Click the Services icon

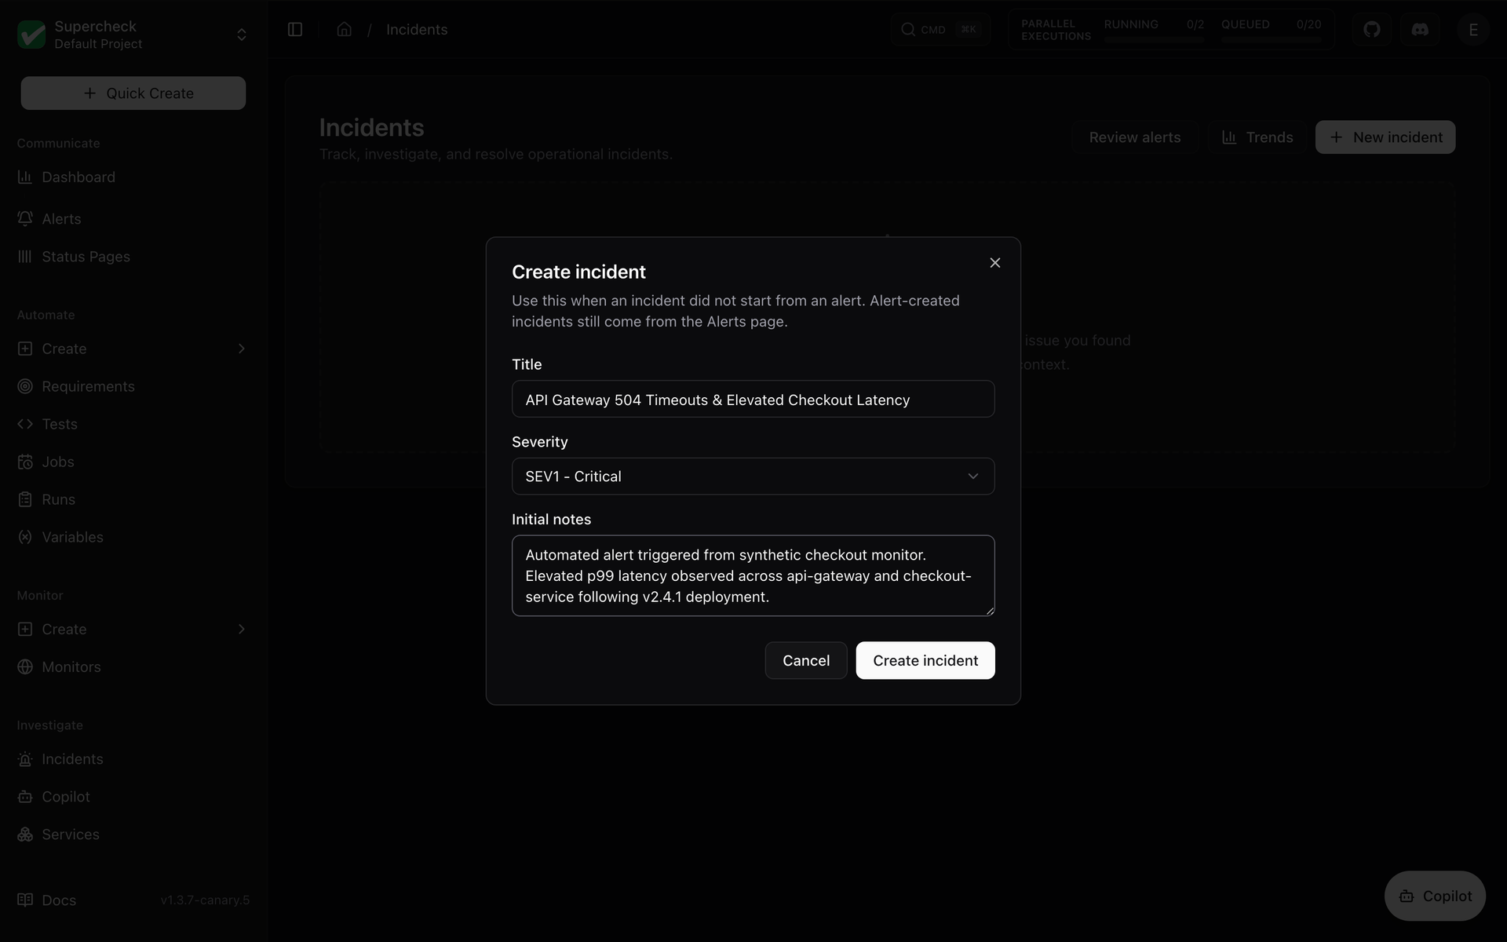click(x=25, y=834)
